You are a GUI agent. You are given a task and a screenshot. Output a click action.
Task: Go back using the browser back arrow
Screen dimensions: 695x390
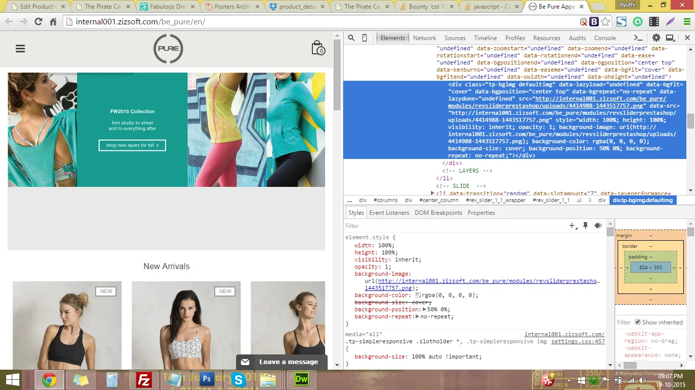click(x=9, y=22)
